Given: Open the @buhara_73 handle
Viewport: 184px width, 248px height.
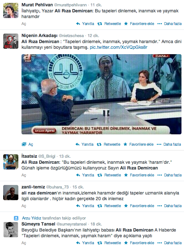Looking at the screenshot, I should pos(57,187).
